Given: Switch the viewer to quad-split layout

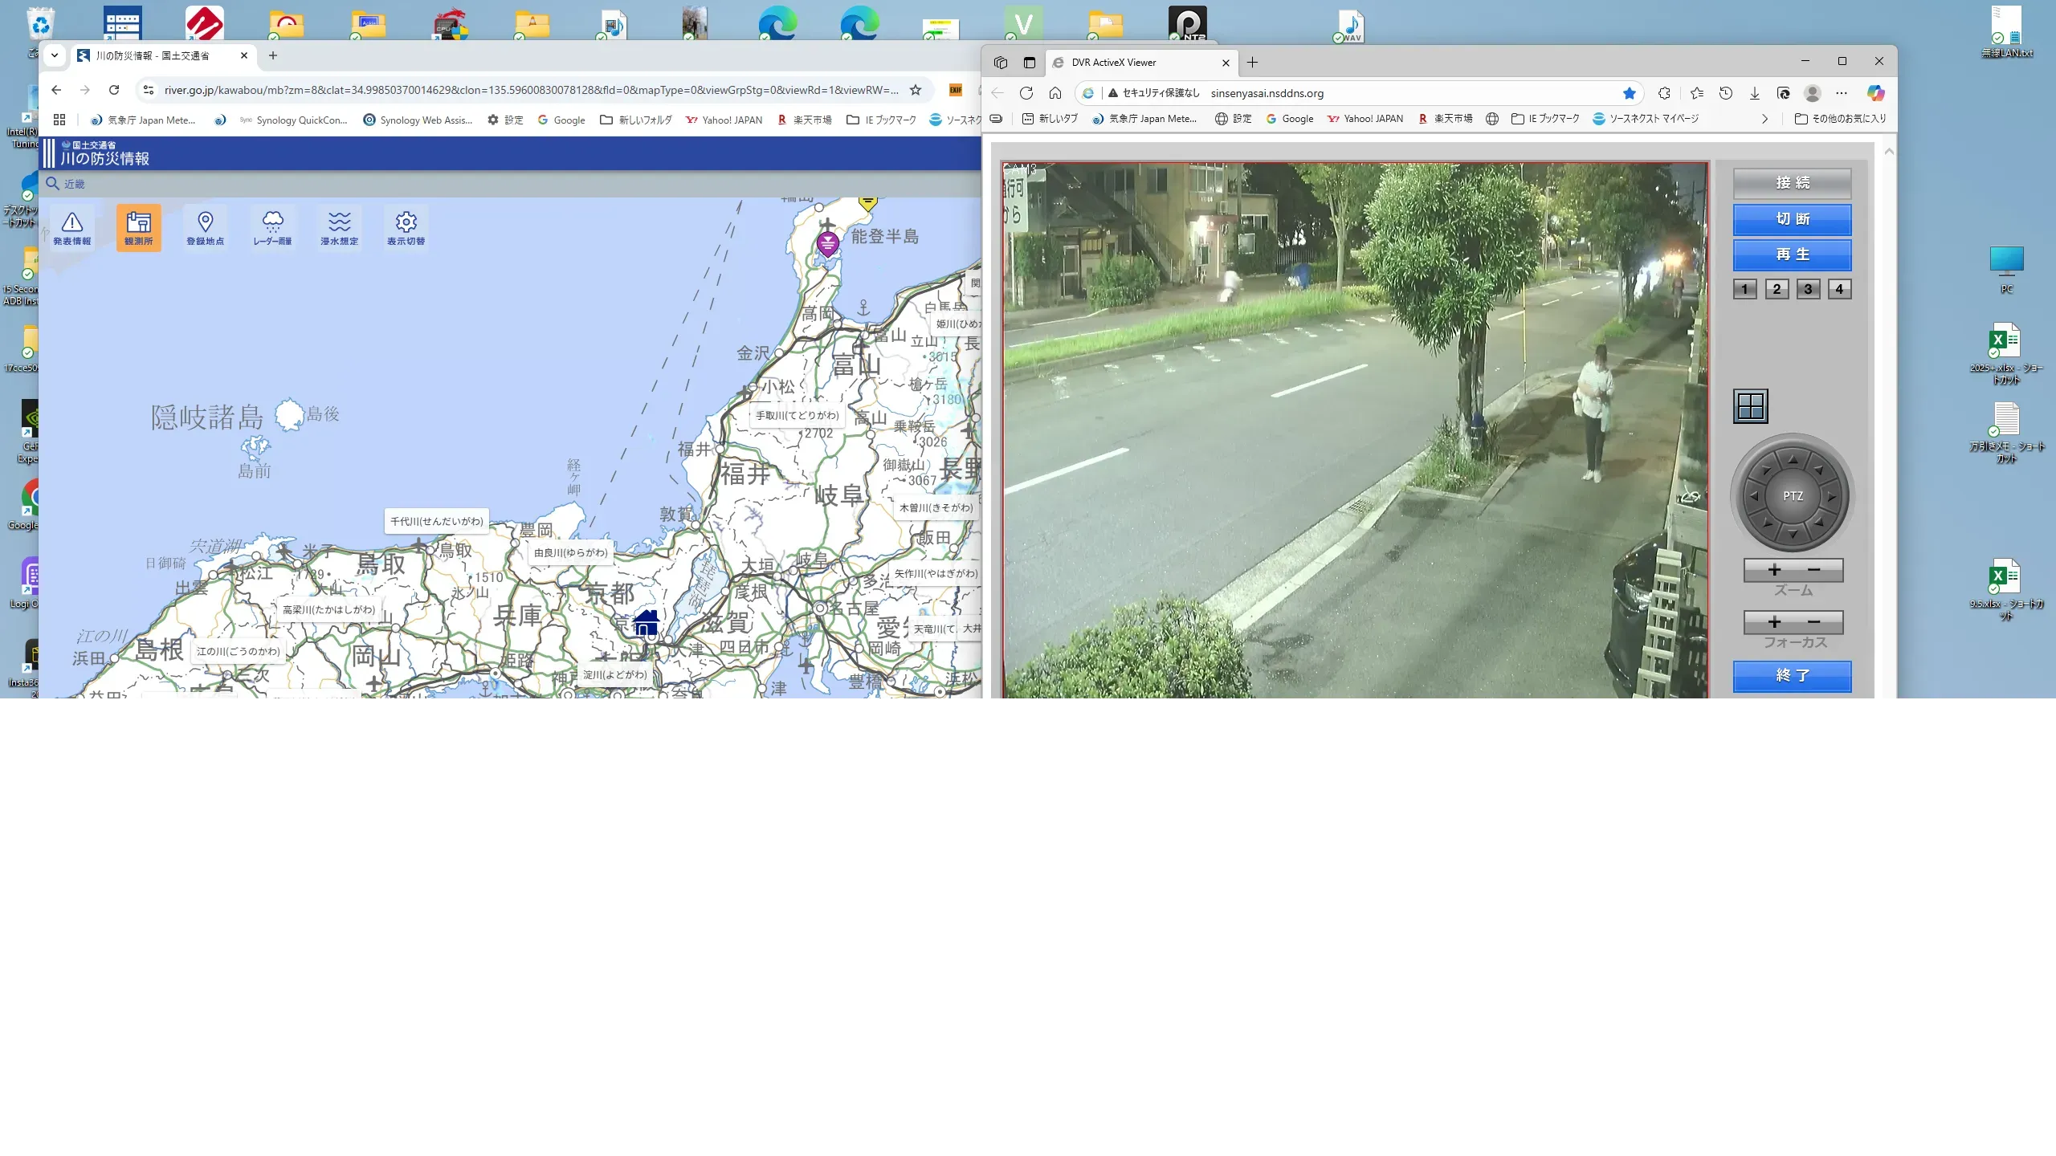Looking at the screenshot, I should (x=1750, y=406).
